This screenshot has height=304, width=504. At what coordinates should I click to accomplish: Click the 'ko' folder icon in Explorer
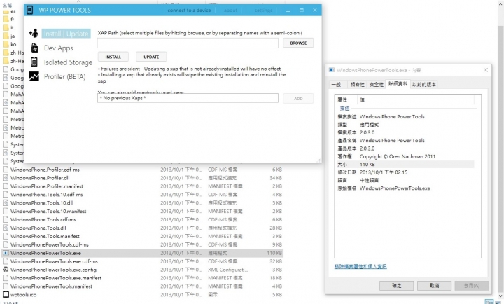6,44
